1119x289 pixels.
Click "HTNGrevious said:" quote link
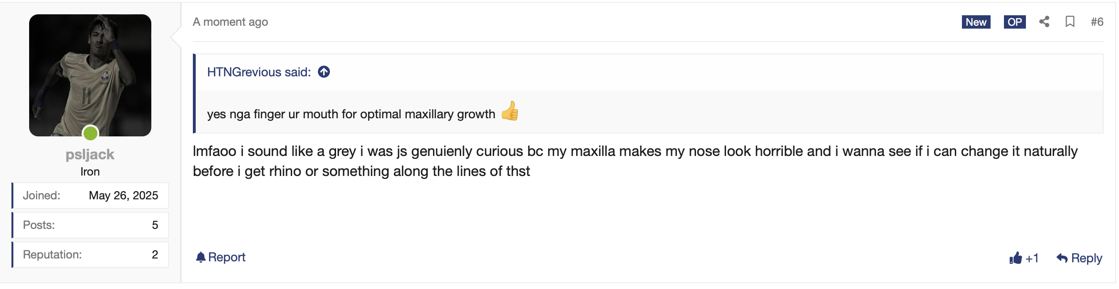[x=259, y=72]
